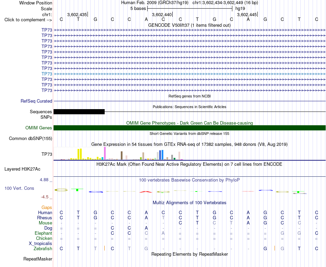
Task: Select the "Mouse" alignment row label
Action: (45, 223)
